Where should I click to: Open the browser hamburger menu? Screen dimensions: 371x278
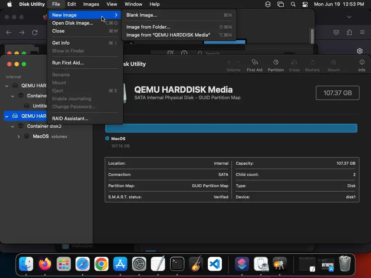click(362, 32)
